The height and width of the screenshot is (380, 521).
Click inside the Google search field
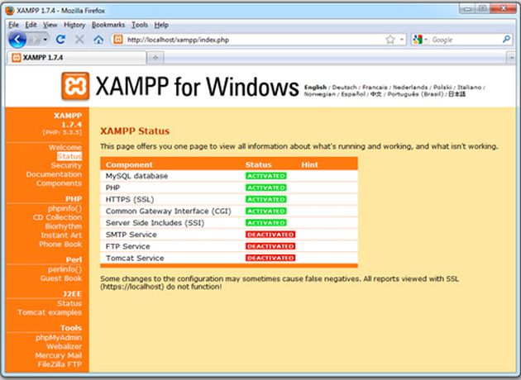465,40
